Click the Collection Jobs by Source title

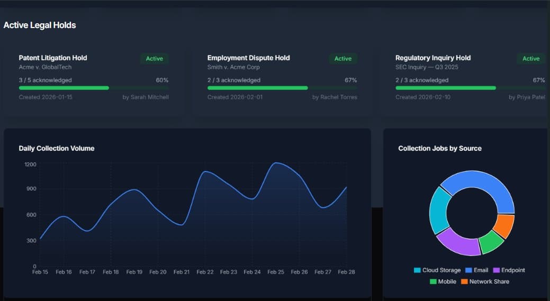(x=440, y=148)
